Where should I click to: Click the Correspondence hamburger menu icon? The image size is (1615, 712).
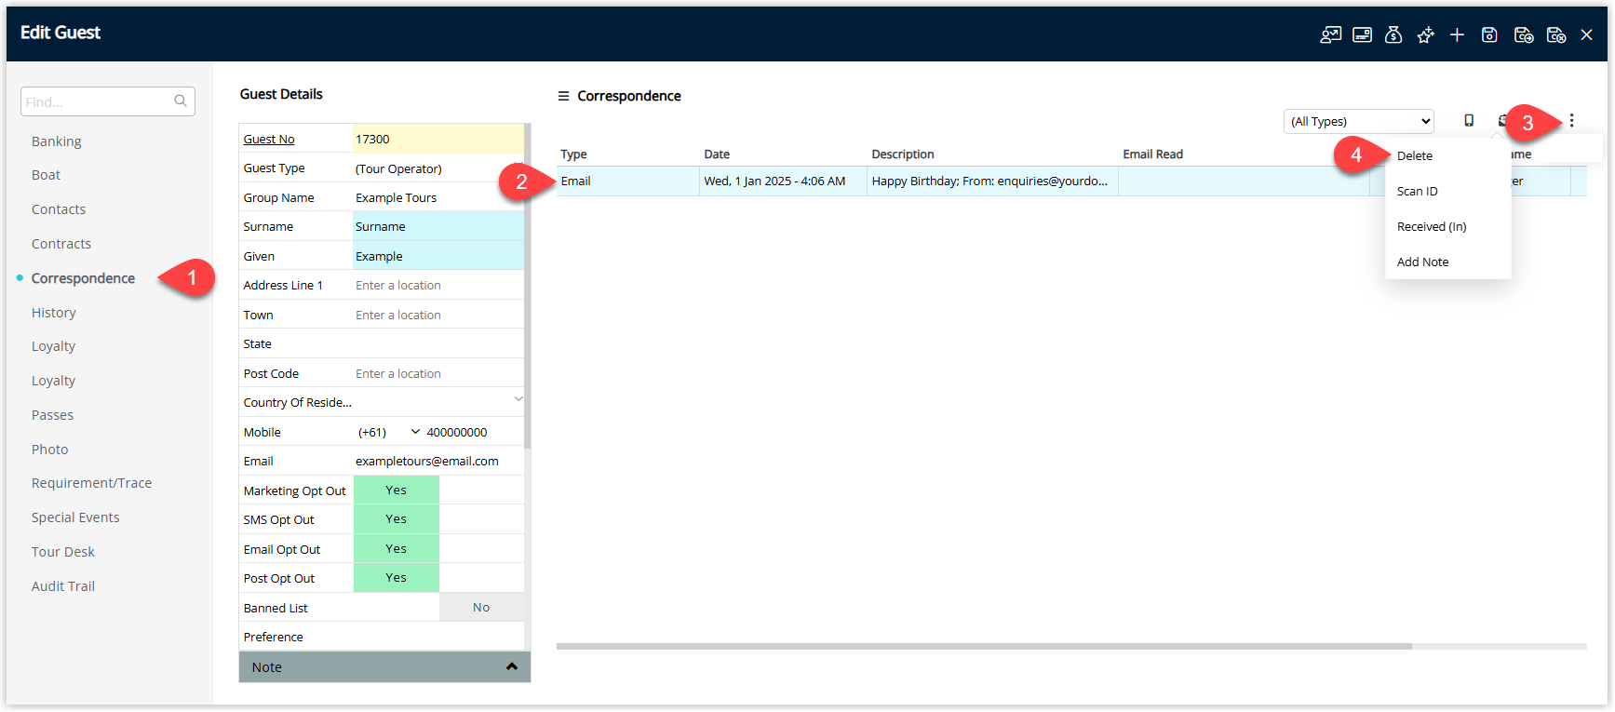[x=563, y=96]
